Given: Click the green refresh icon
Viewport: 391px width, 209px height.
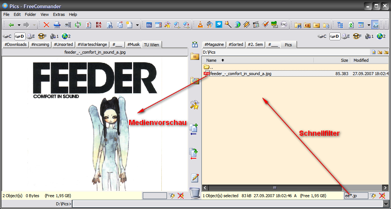Looking at the screenshot, I should point(351,25).
